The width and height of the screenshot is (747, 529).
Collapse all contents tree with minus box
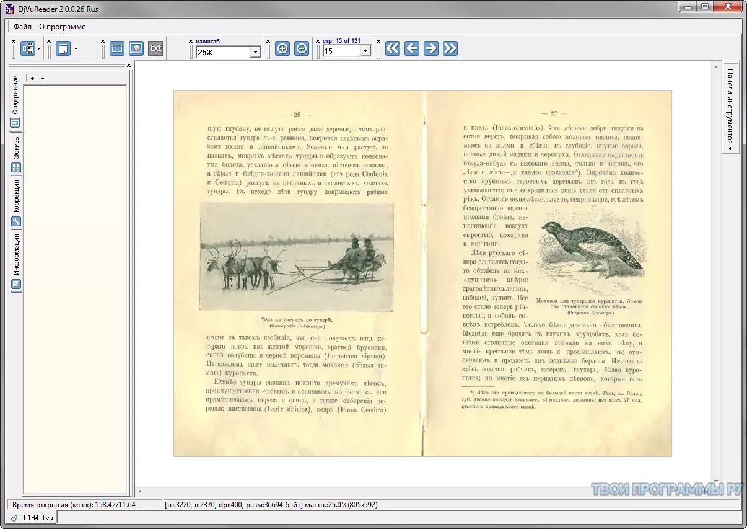point(43,78)
